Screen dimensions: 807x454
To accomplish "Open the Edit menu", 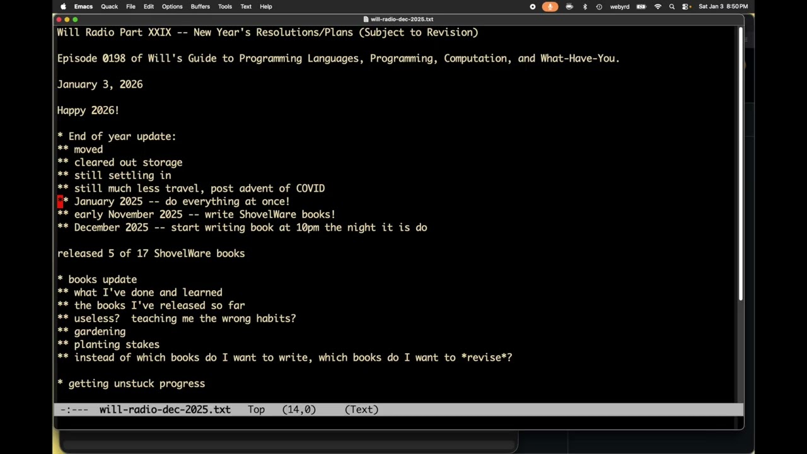I will (x=149, y=6).
